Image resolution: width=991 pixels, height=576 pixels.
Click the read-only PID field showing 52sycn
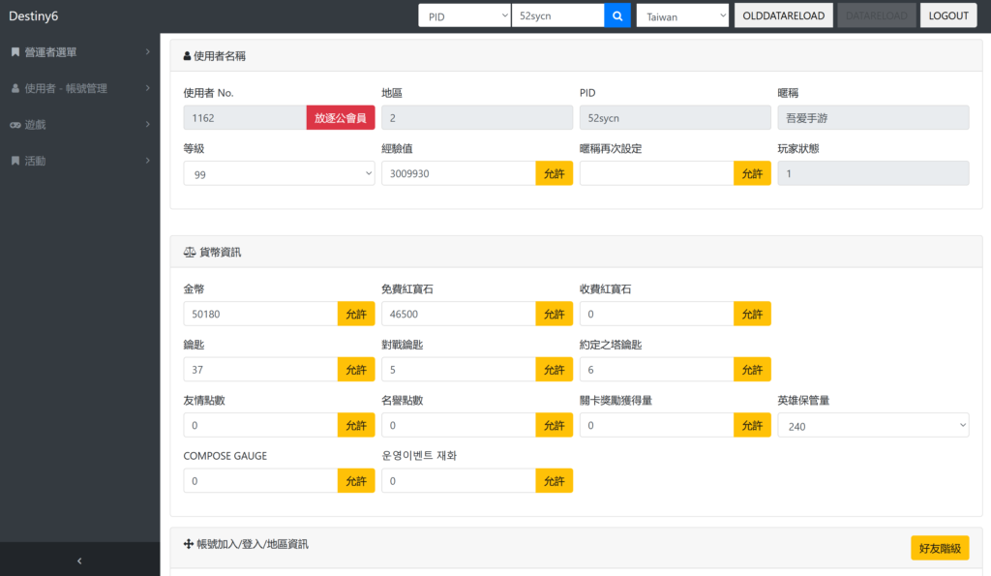click(675, 117)
